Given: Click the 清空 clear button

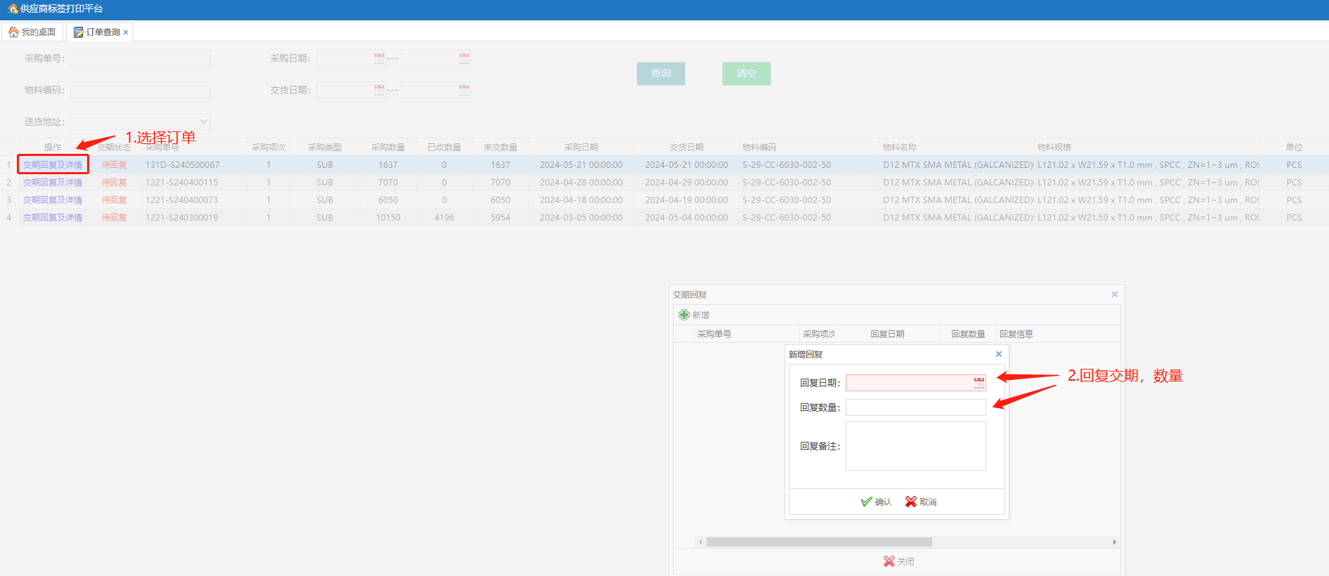Looking at the screenshot, I should tap(746, 74).
